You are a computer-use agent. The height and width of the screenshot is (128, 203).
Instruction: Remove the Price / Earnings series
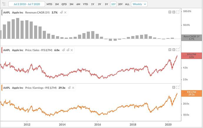click(x=73, y=88)
